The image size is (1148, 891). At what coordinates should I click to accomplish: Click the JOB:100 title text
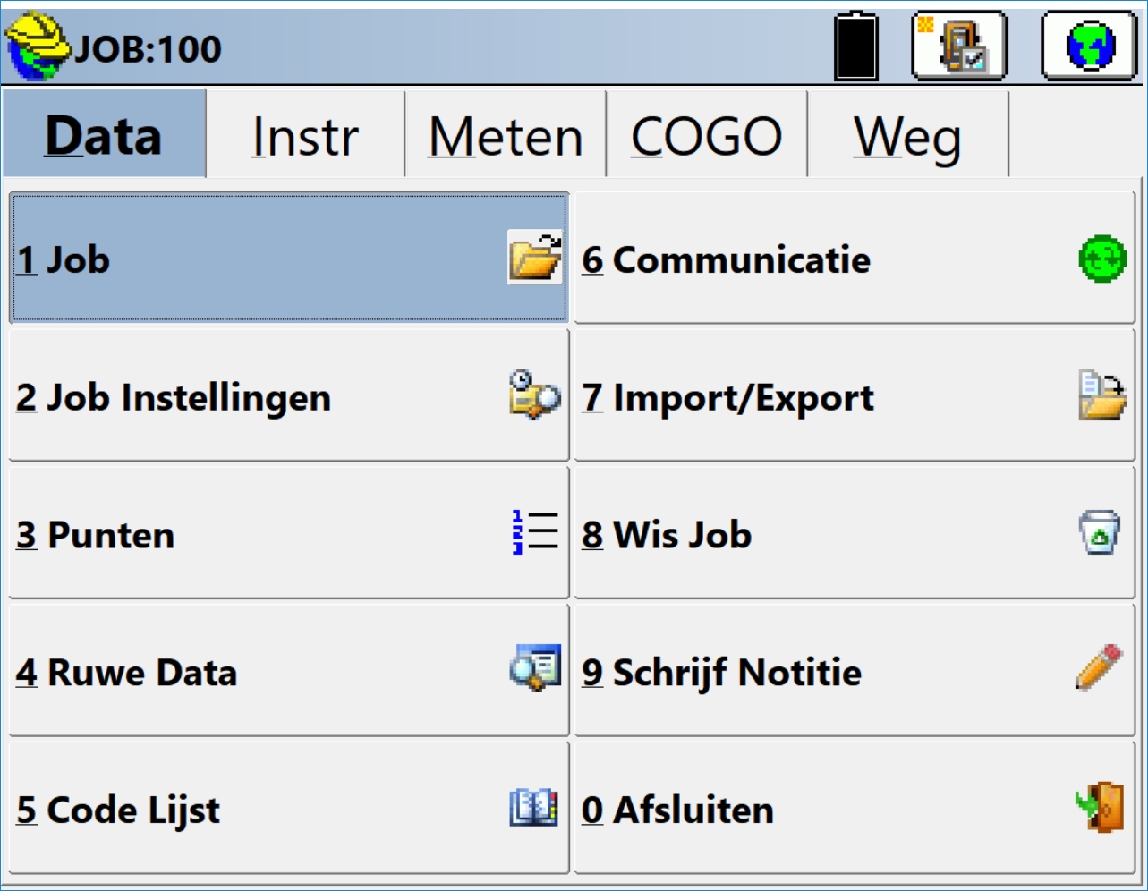click(149, 48)
